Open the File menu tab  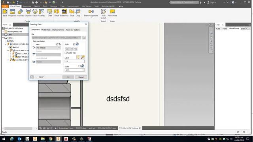(5, 6)
